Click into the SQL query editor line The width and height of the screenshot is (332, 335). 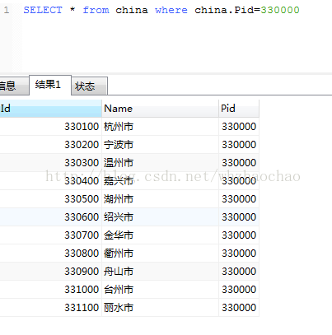(161, 10)
